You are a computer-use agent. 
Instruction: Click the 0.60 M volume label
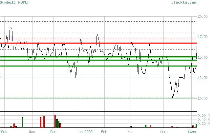tap(204, 115)
